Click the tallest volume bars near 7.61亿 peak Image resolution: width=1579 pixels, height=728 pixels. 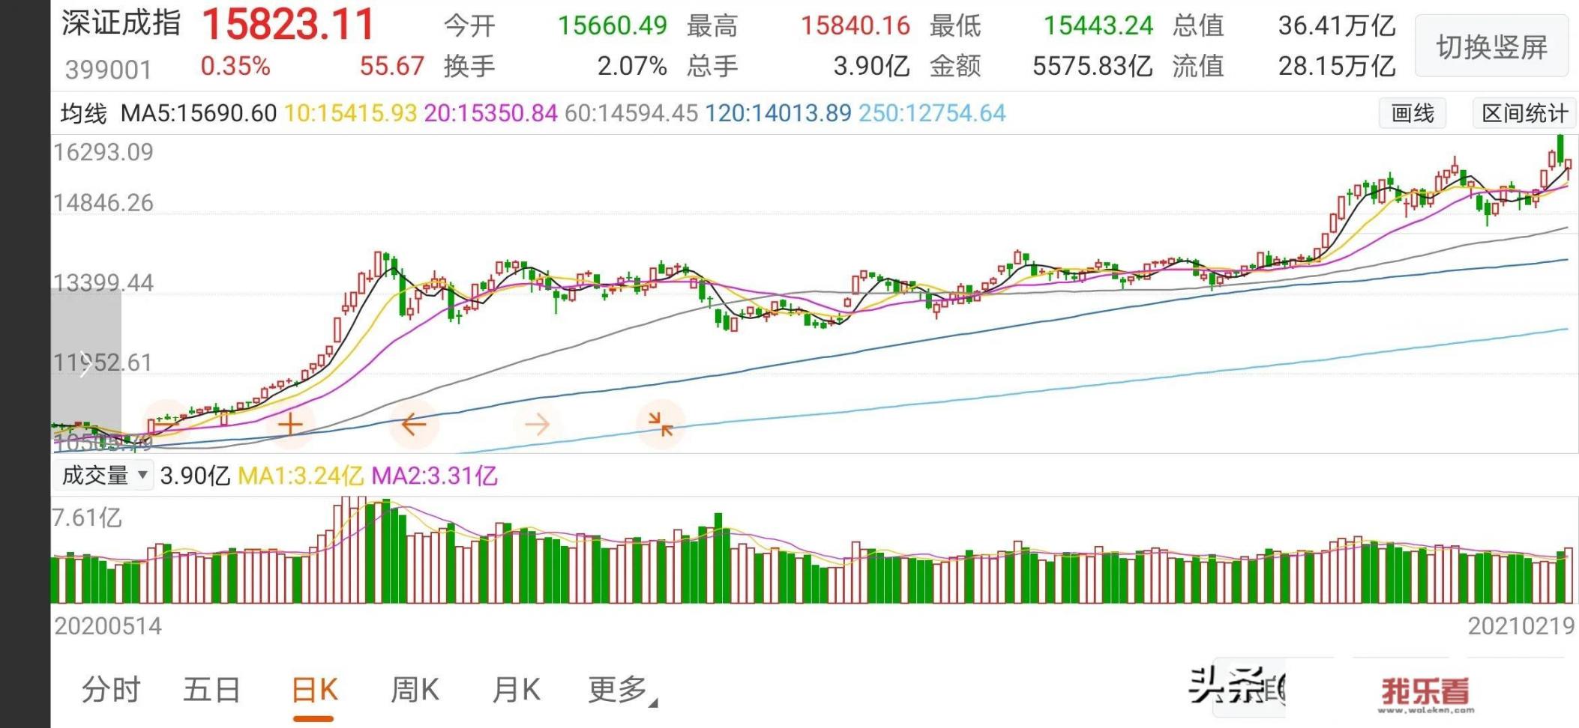point(353,550)
